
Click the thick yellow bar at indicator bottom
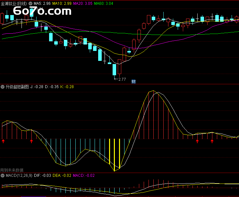click(x=114, y=155)
